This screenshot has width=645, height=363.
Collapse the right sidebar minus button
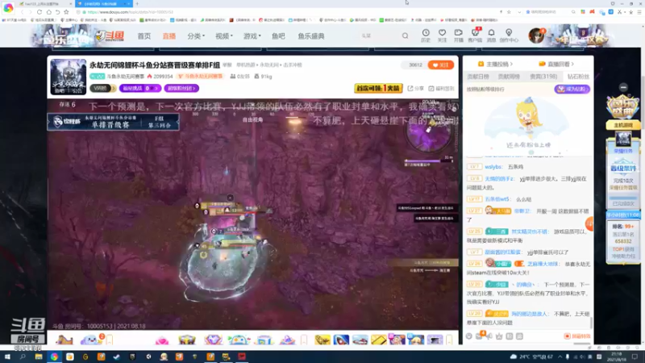click(623, 87)
